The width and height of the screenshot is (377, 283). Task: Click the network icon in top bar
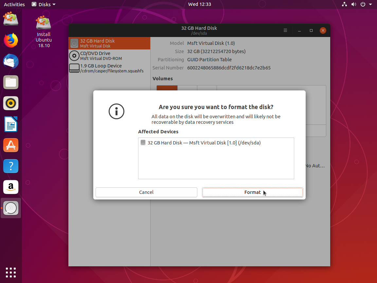pyautogui.click(x=345, y=4)
